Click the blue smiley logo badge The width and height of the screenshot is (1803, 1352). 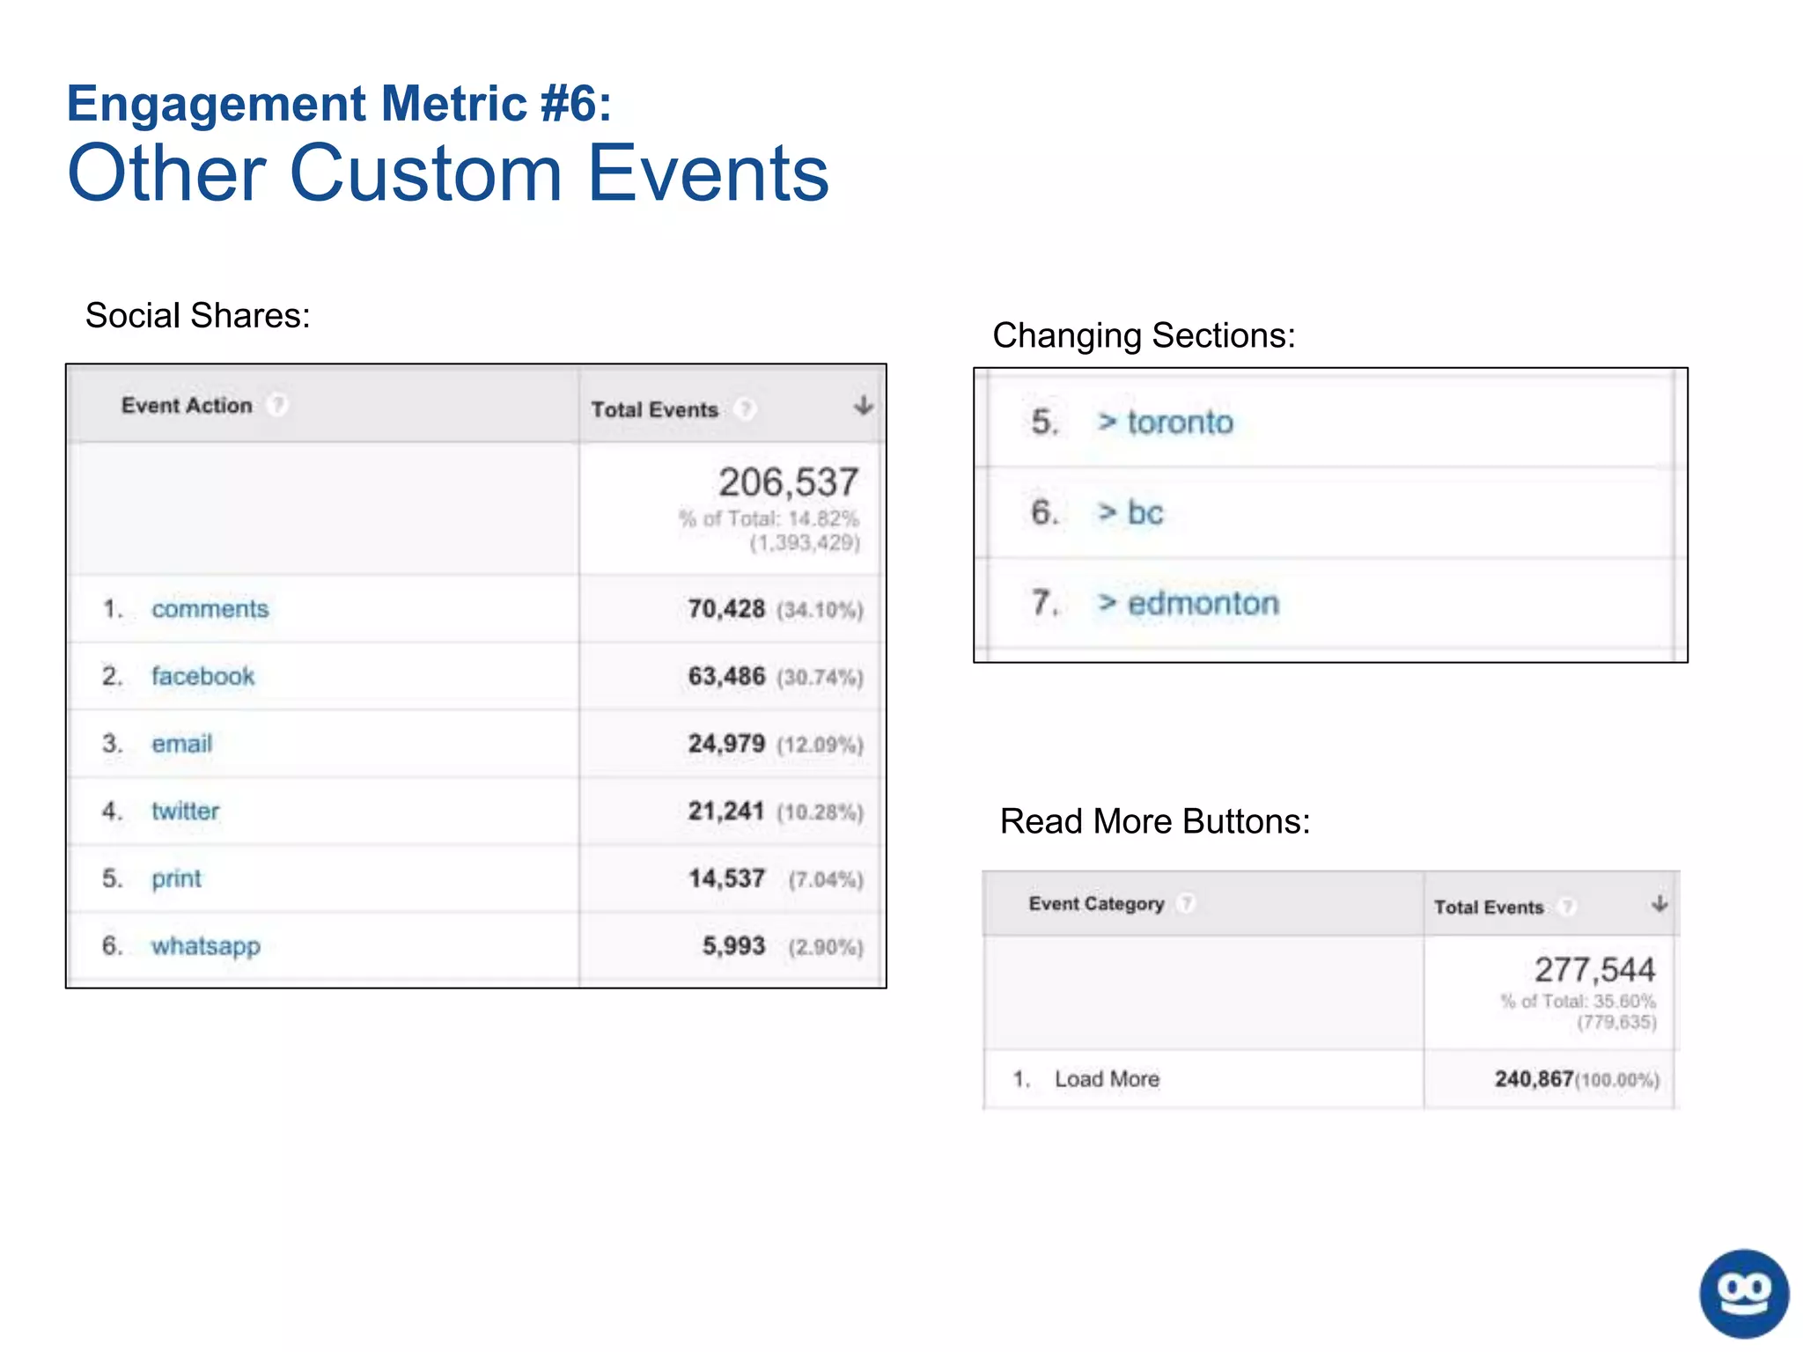click(x=1743, y=1293)
